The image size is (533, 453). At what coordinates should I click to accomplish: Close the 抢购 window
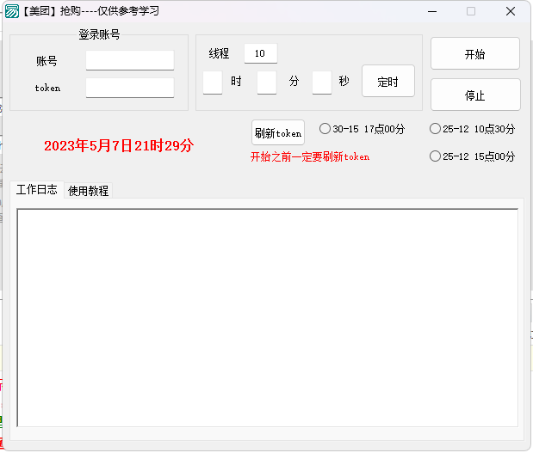tap(511, 11)
